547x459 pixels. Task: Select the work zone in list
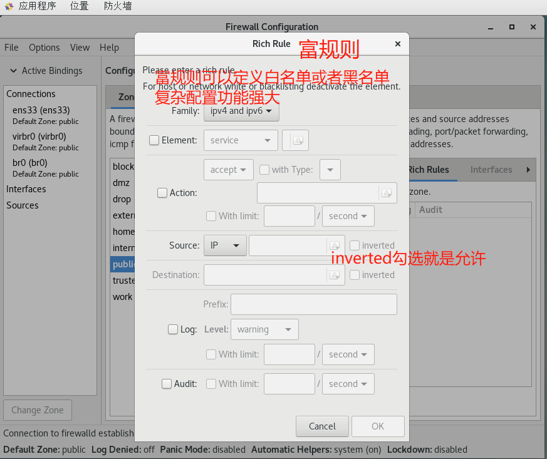[123, 297]
